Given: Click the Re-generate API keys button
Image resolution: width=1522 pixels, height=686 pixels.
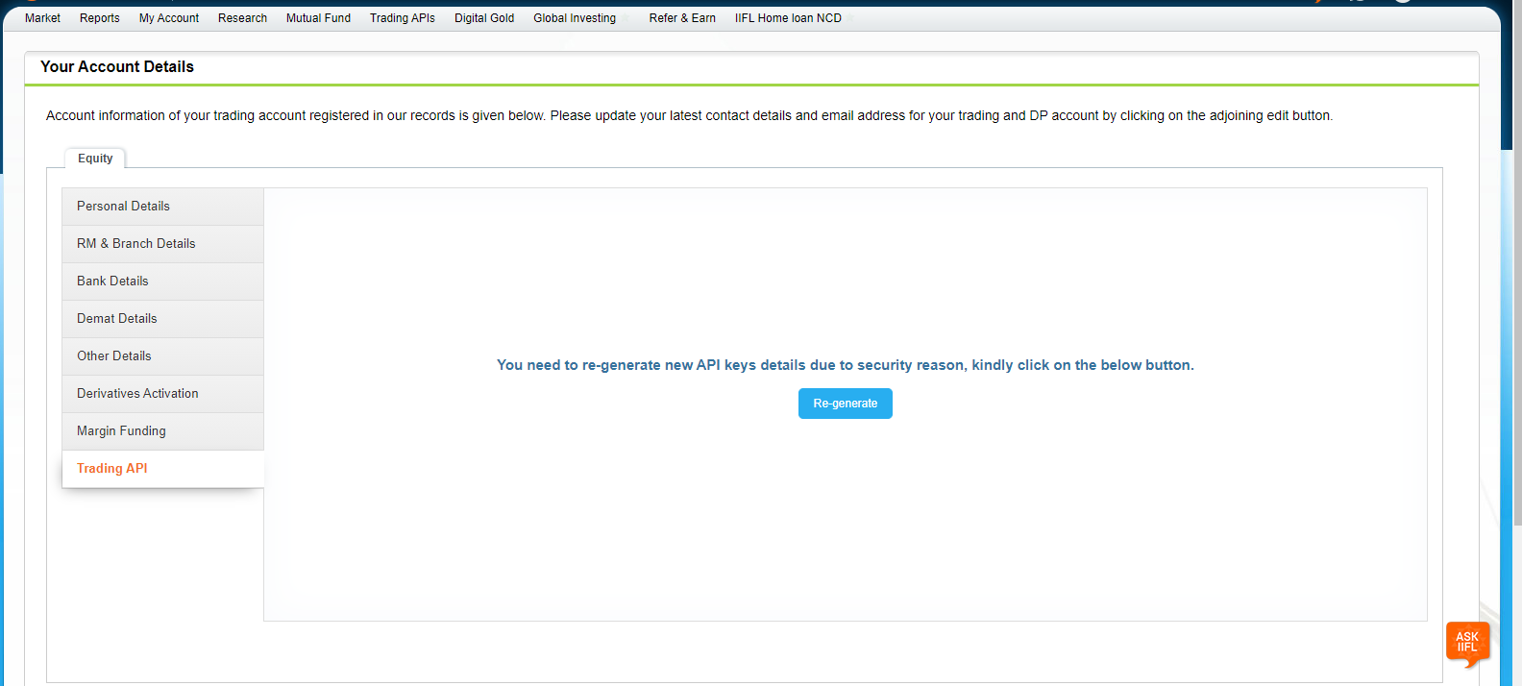Looking at the screenshot, I should (x=846, y=404).
